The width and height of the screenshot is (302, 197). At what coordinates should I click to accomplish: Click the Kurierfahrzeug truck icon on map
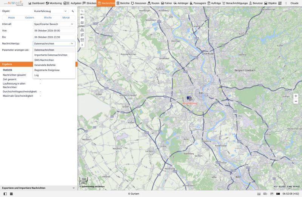[x=190, y=98]
